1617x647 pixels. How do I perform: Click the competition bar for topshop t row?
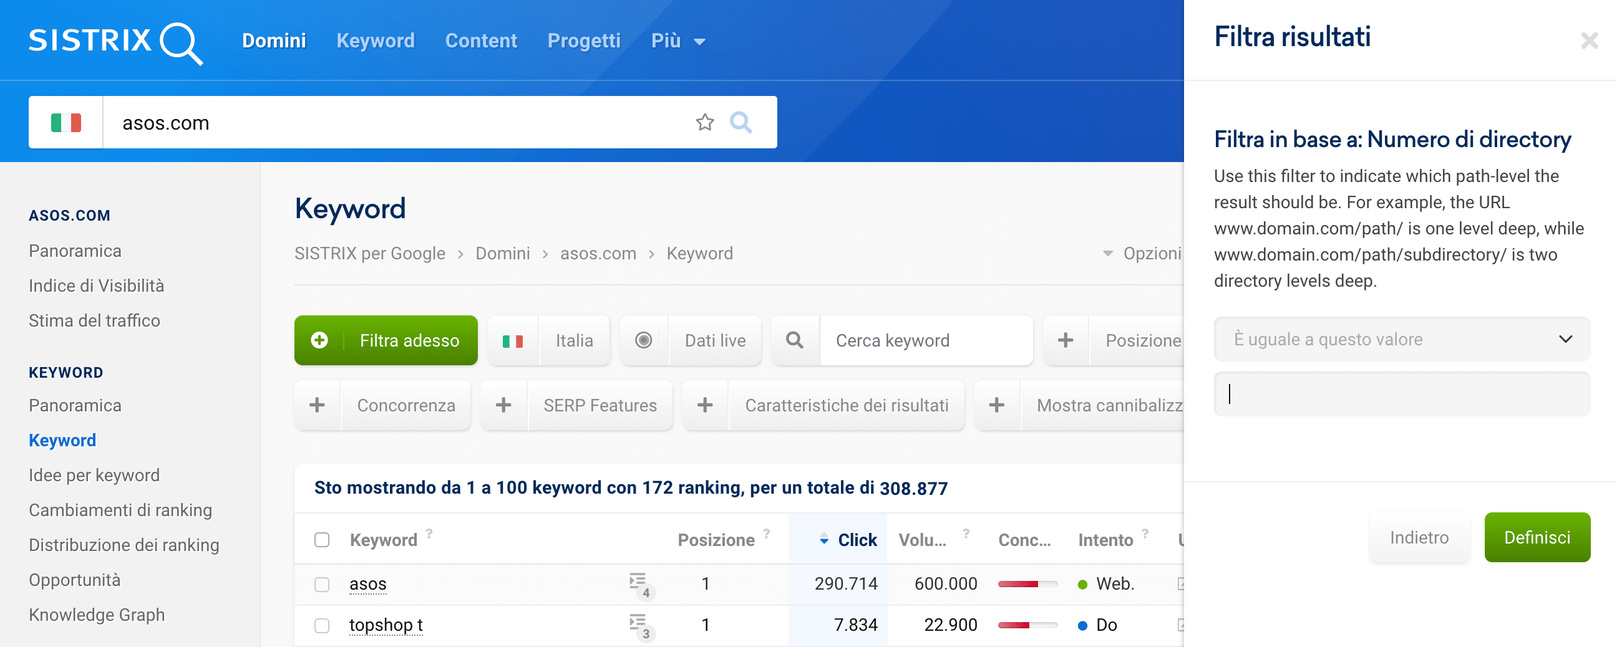tap(1027, 626)
